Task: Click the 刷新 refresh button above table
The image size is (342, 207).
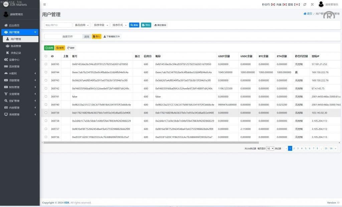Action: (x=71, y=48)
